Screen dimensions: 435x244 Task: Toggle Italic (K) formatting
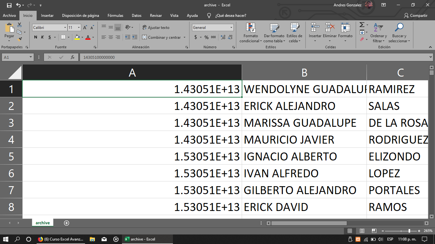click(x=43, y=37)
